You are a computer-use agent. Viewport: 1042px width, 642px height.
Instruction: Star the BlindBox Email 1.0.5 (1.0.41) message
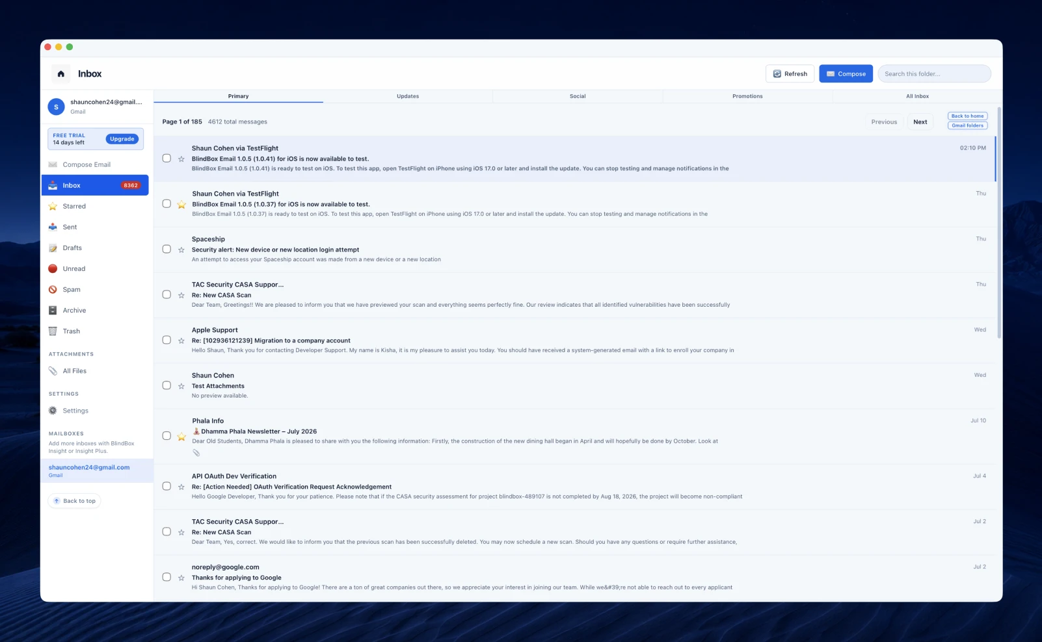tap(181, 159)
